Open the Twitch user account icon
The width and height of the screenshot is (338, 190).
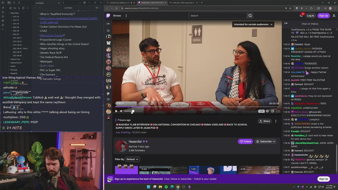pyautogui.click(x=334, y=16)
